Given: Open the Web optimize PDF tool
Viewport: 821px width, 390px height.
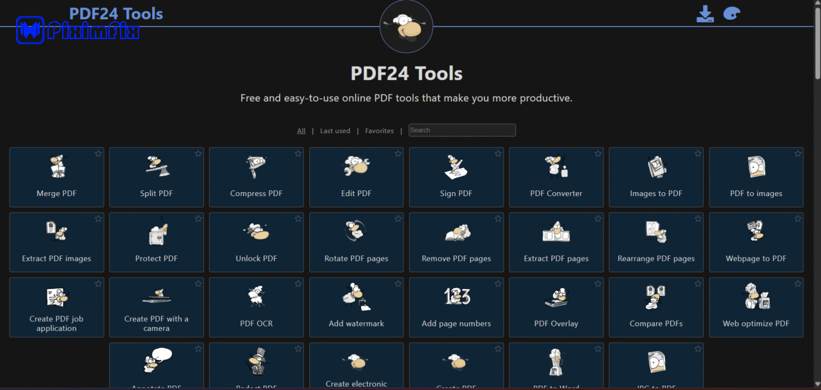Looking at the screenshot, I should click(x=756, y=307).
